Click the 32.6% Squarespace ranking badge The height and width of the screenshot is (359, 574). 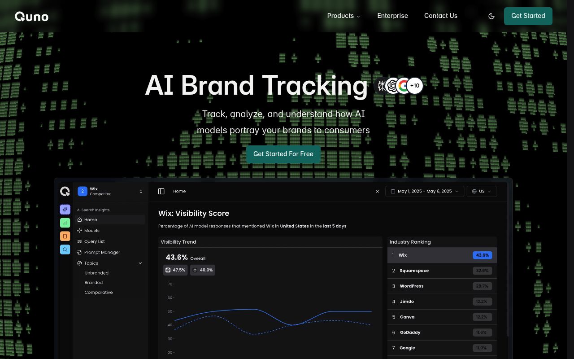[x=482, y=271]
